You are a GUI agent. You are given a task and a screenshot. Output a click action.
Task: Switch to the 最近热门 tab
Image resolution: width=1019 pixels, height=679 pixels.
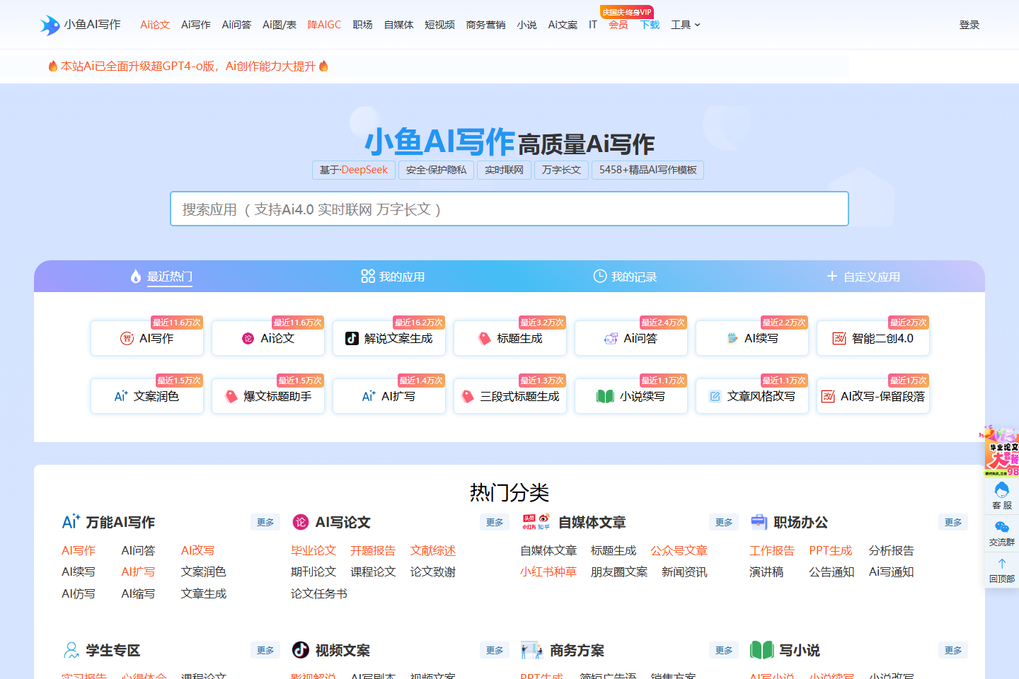click(x=161, y=277)
